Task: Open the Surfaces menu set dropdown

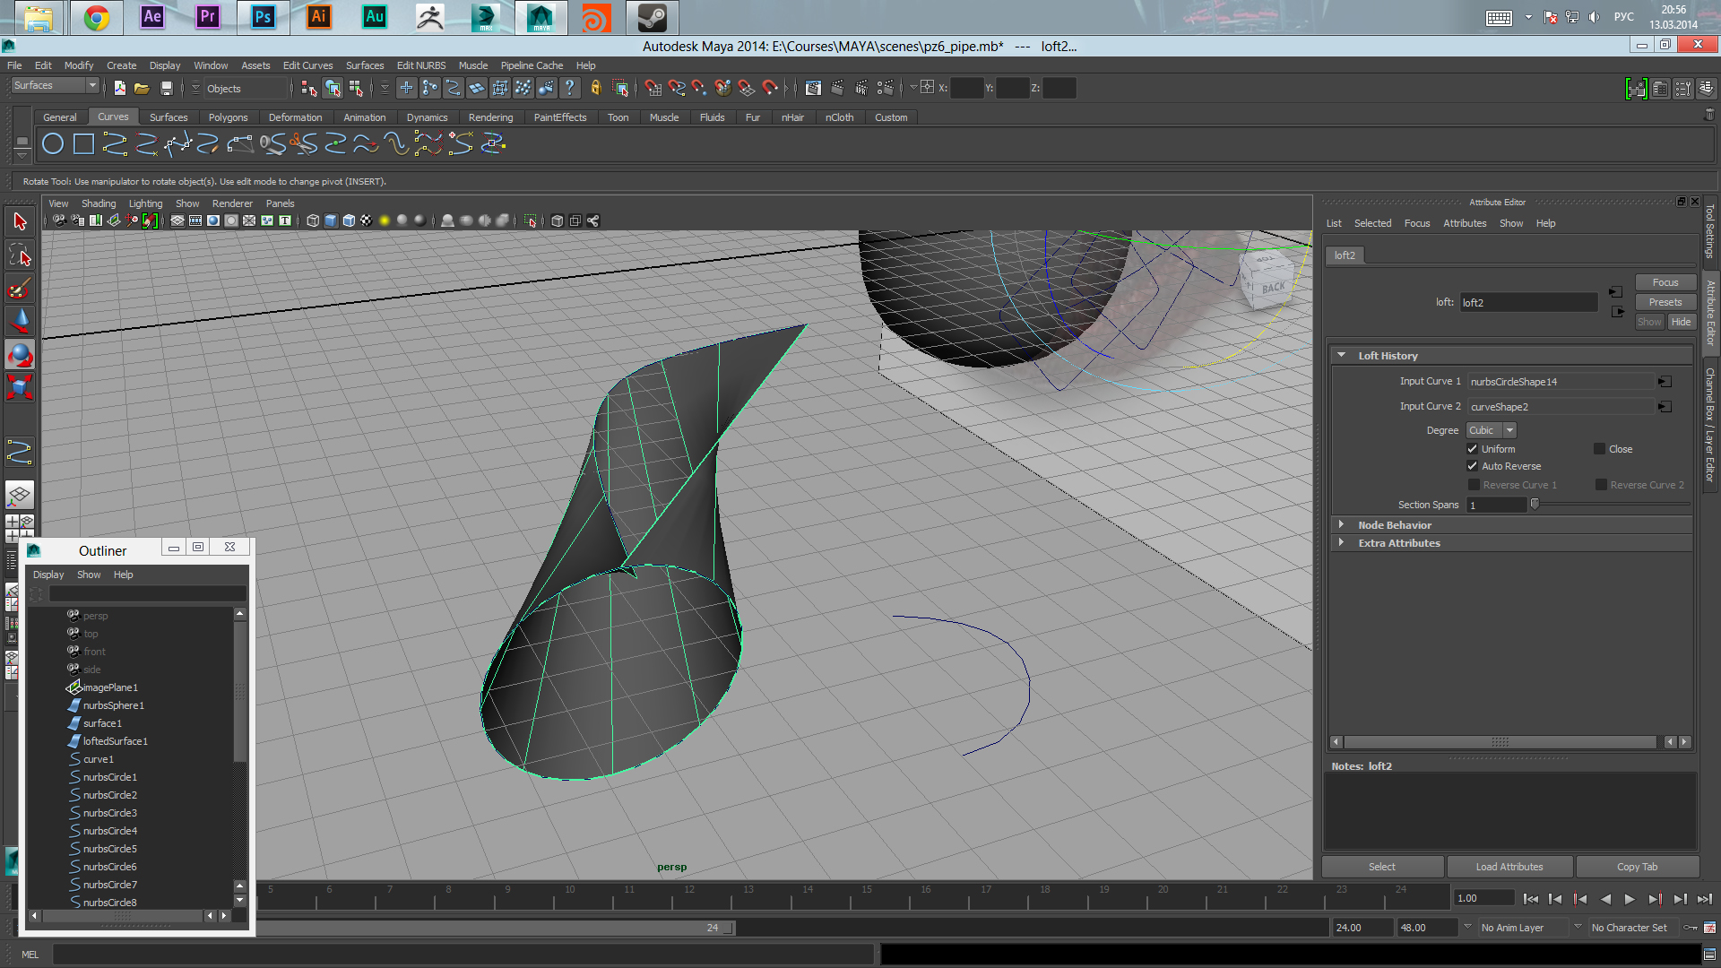Action: (x=91, y=85)
